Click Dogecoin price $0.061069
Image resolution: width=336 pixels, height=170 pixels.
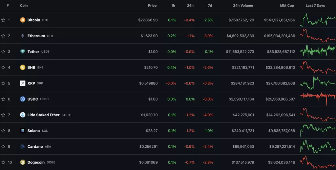point(148,162)
